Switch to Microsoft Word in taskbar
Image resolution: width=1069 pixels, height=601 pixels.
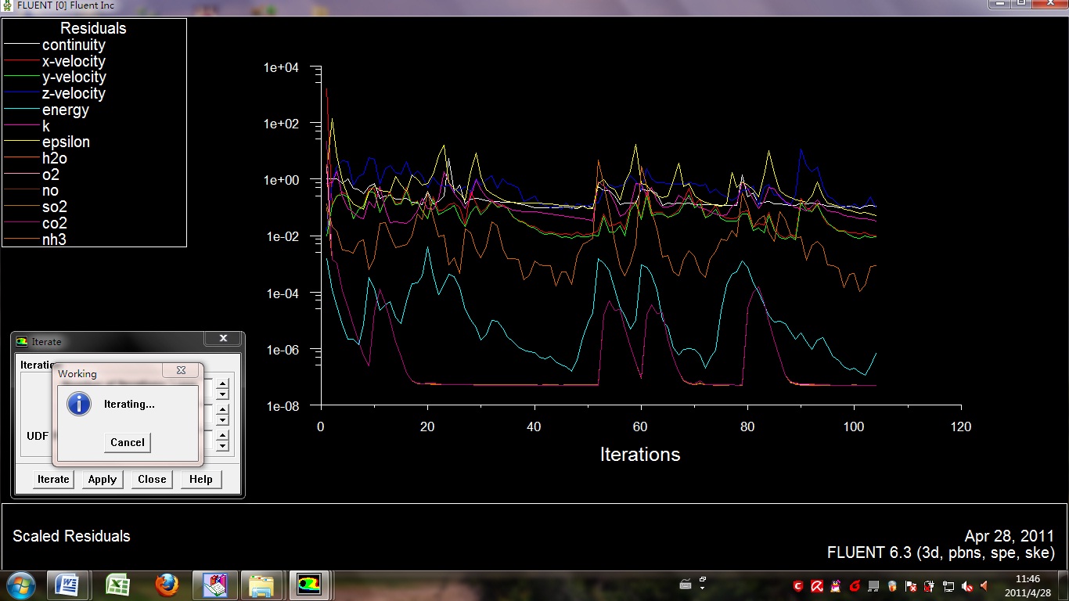coord(67,585)
